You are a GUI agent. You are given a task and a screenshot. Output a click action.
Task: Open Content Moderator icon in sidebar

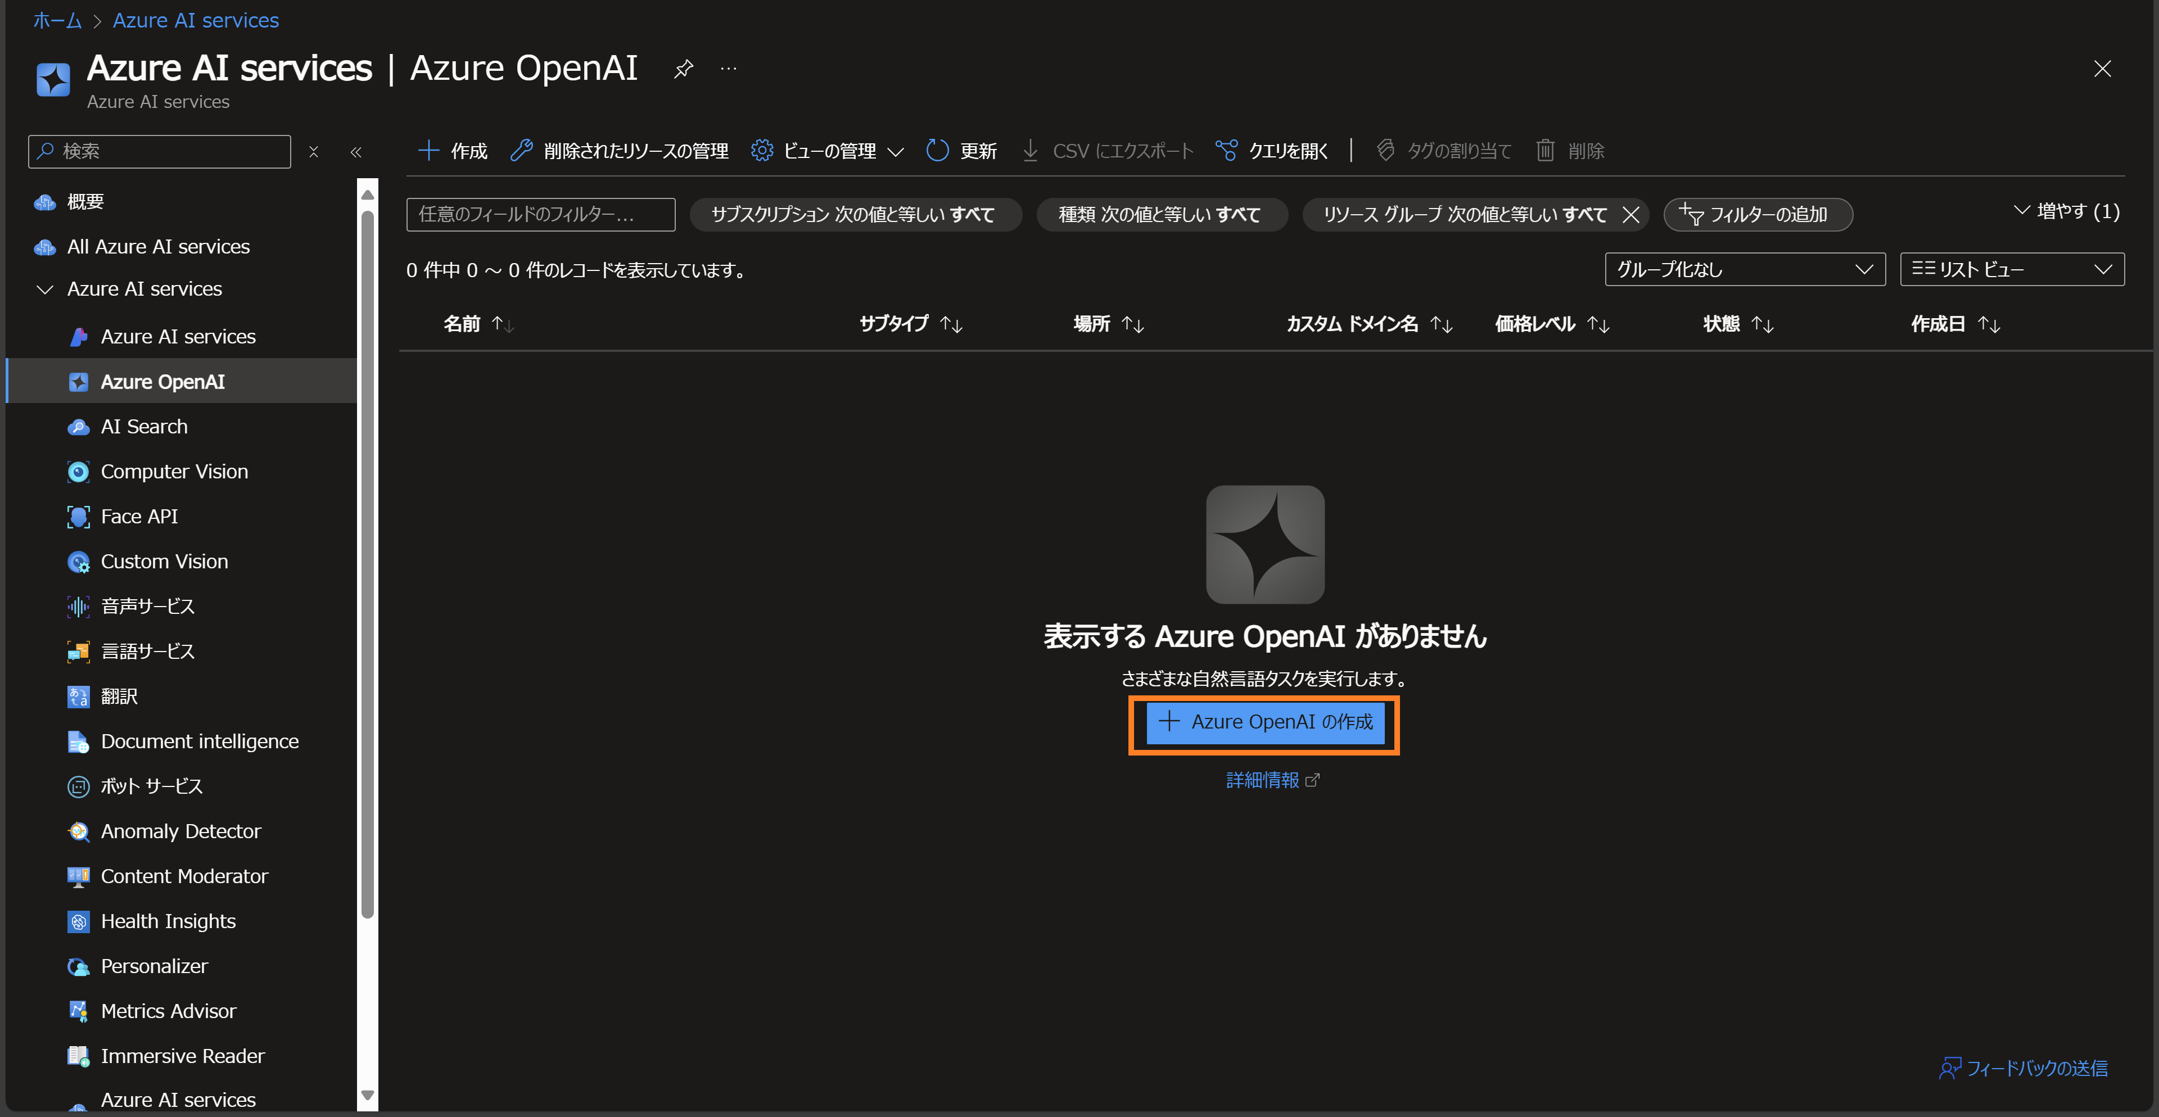pyautogui.click(x=78, y=876)
